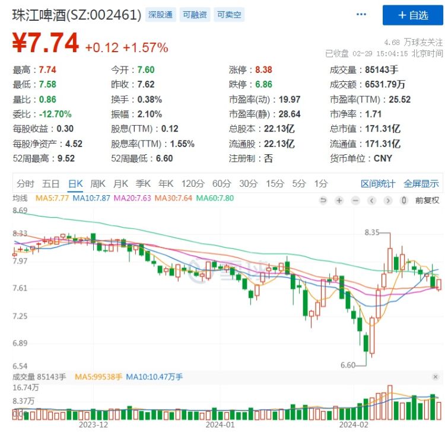The height and width of the screenshot is (433, 445).
Task: Click the 可卖空 tag
Action: 229,14
